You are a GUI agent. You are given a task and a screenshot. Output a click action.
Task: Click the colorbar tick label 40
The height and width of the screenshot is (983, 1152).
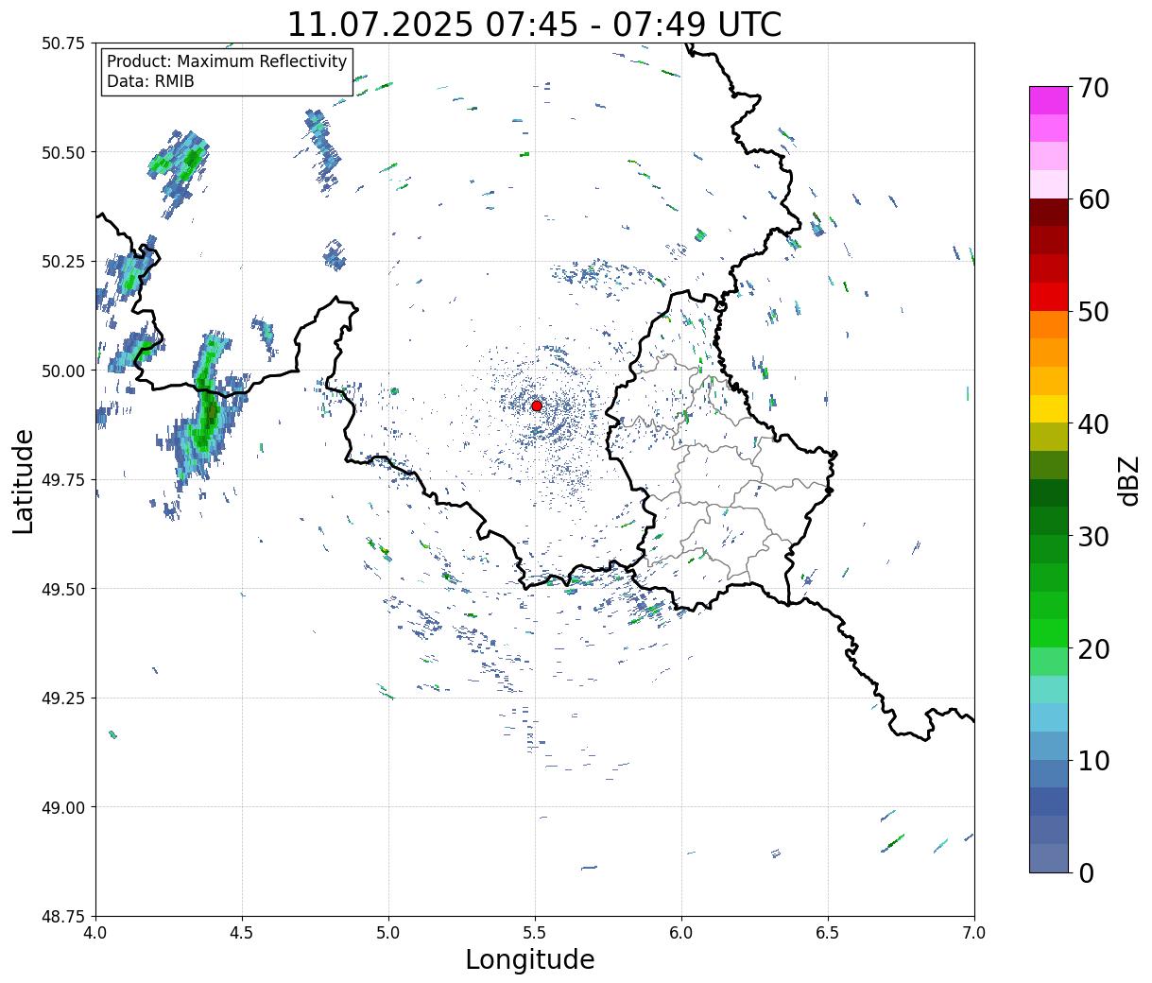1093,424
